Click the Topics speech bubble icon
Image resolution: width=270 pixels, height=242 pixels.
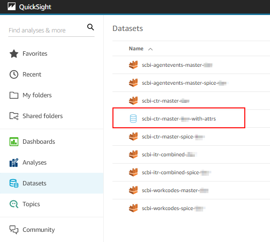[14, 204]
